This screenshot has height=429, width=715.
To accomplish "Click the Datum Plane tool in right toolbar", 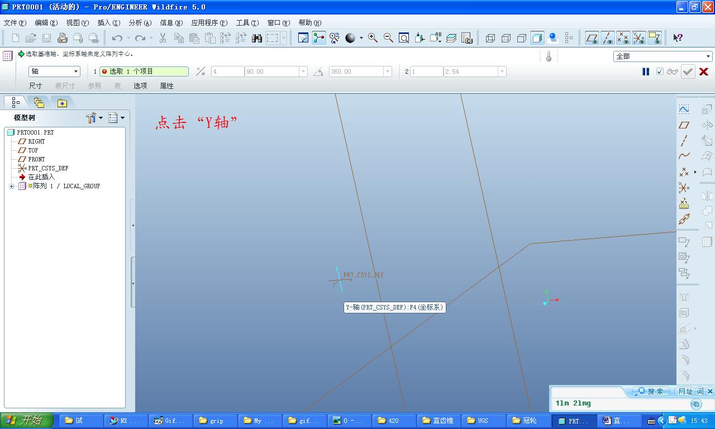I will pyautogui.click(x=684, y=125).
